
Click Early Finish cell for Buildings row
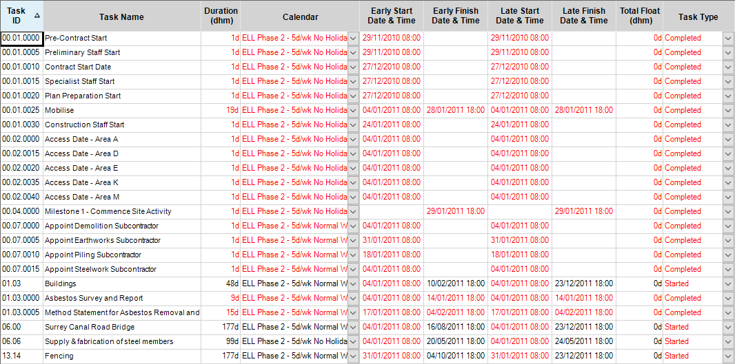pos(455,284)
